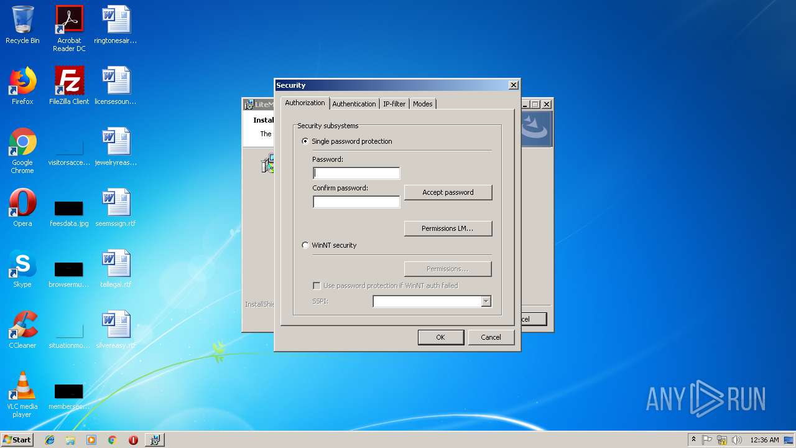Launch VLC media player shortcut
The height and width of the screenshot is (448, 796).
pos(22,394)
